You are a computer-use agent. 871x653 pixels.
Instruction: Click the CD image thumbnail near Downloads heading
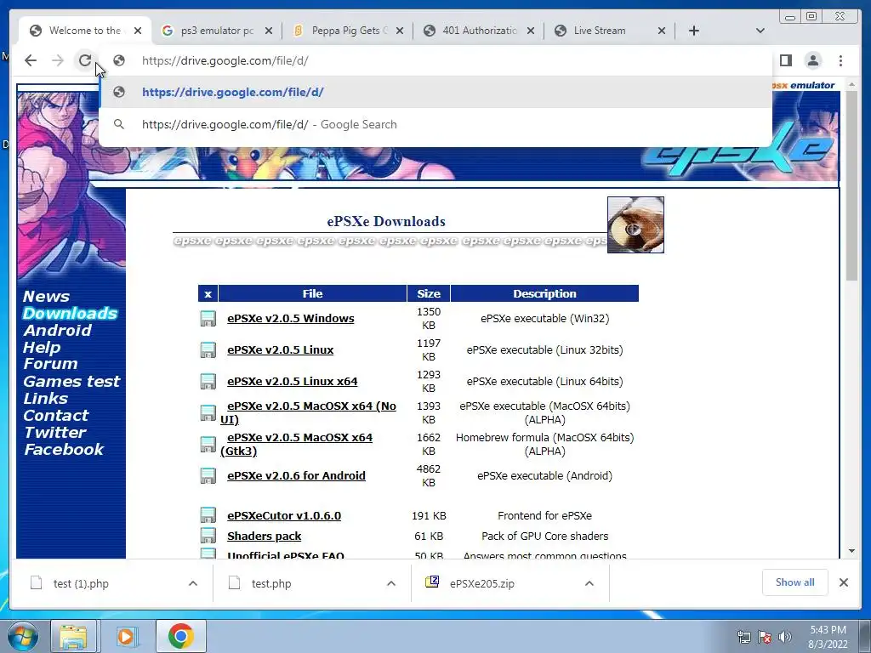click(x=635, y=224)
